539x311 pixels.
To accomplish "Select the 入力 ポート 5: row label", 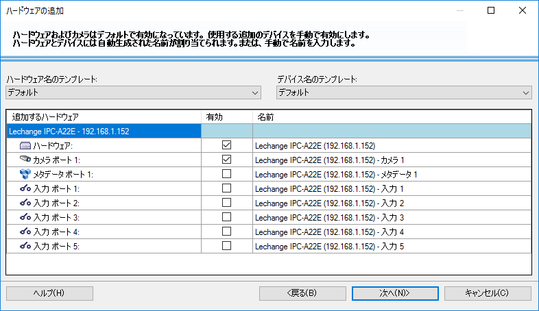I will pos(56,247).
